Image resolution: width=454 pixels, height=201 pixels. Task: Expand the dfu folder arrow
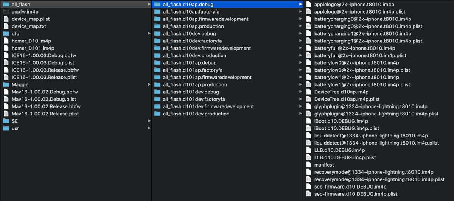click(x=148, y=33)
